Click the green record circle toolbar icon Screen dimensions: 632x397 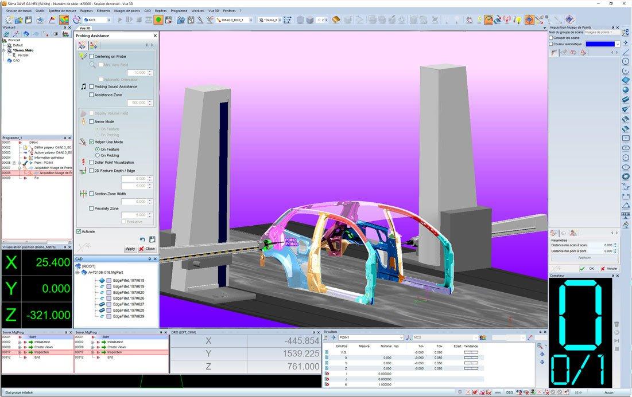pyautogui.click(x=158, y=19)
